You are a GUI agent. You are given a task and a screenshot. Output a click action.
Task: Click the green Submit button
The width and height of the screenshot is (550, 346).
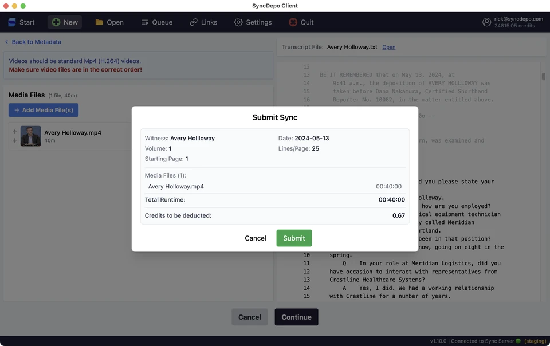click(x=293, y=238)
